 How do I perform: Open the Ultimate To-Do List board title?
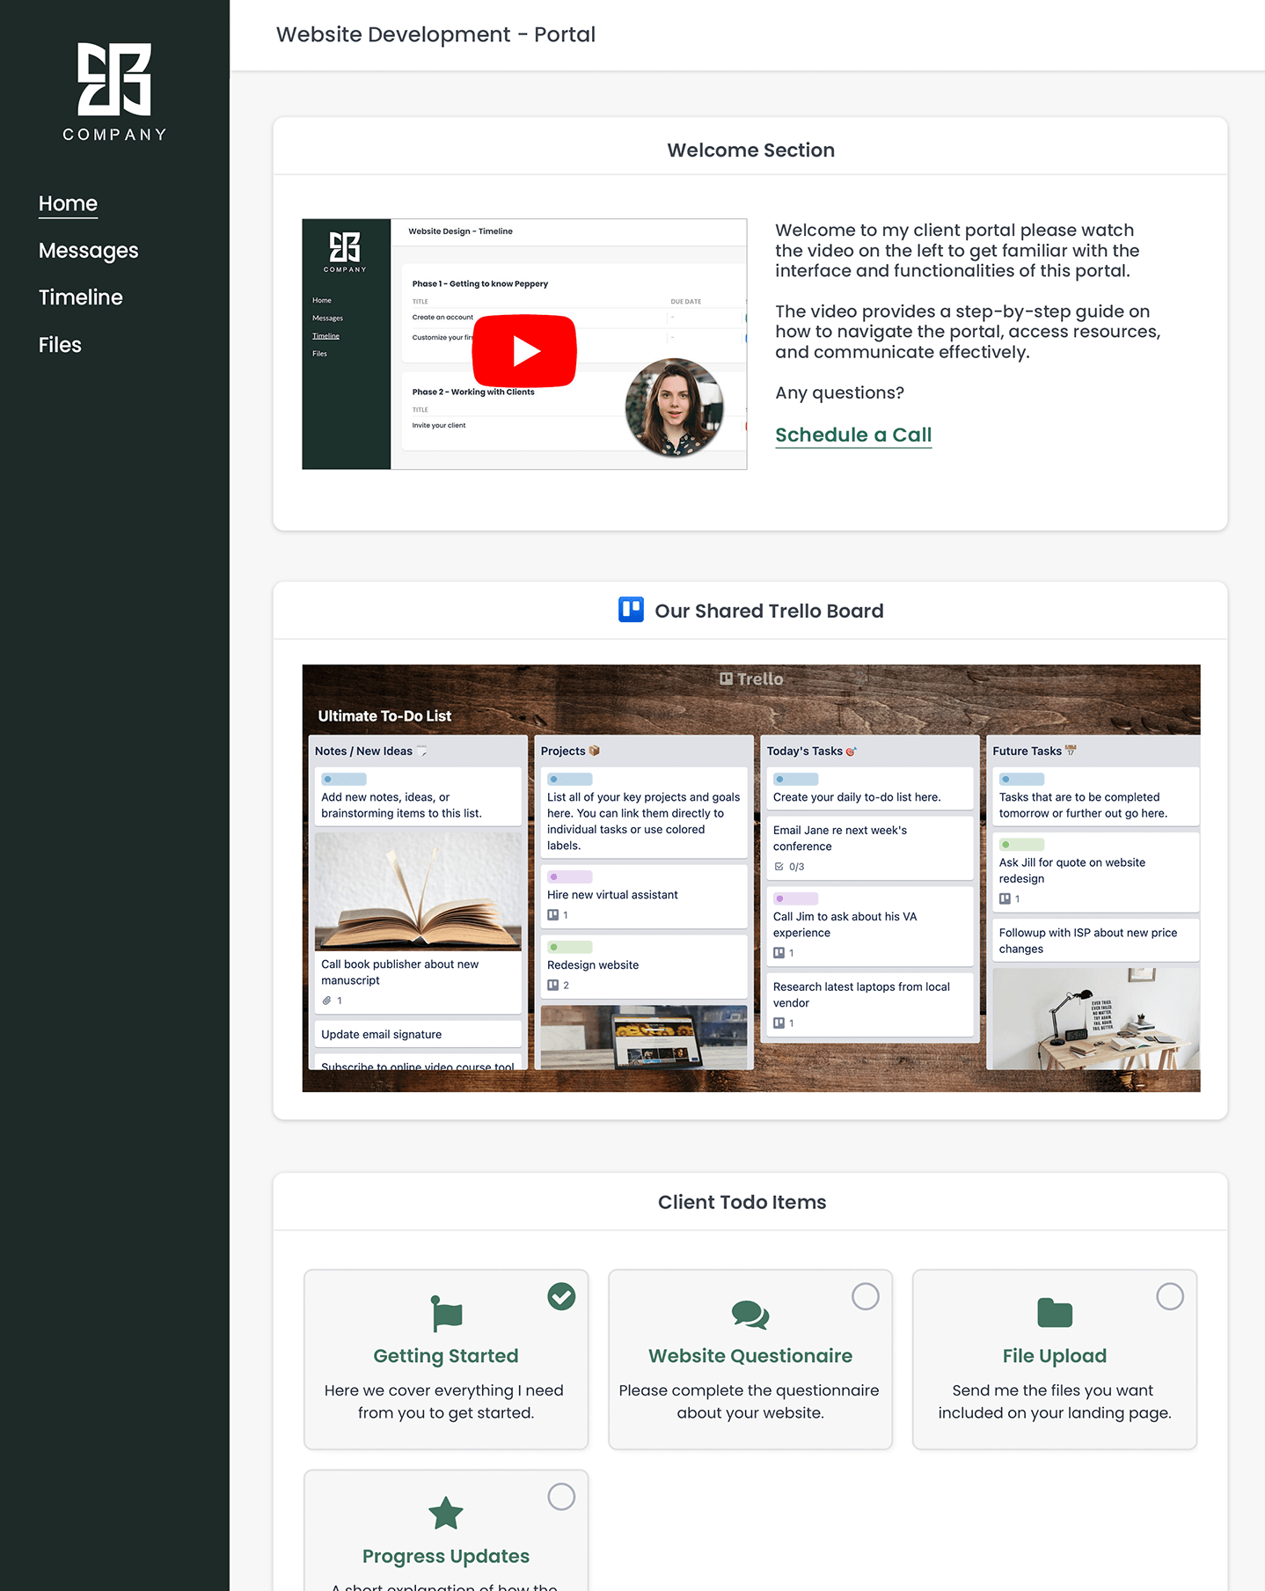(x=384, y=716)
